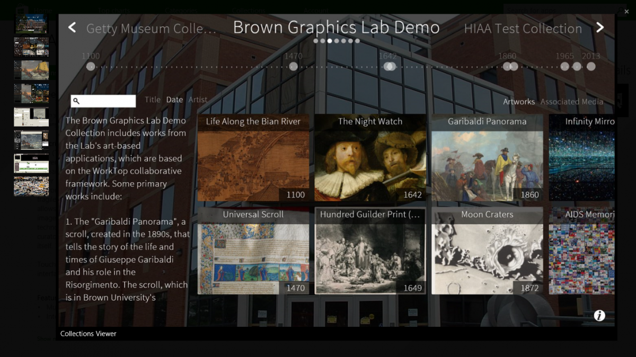Switch to the Getty Museum collection title

click(x=151, y=29)
